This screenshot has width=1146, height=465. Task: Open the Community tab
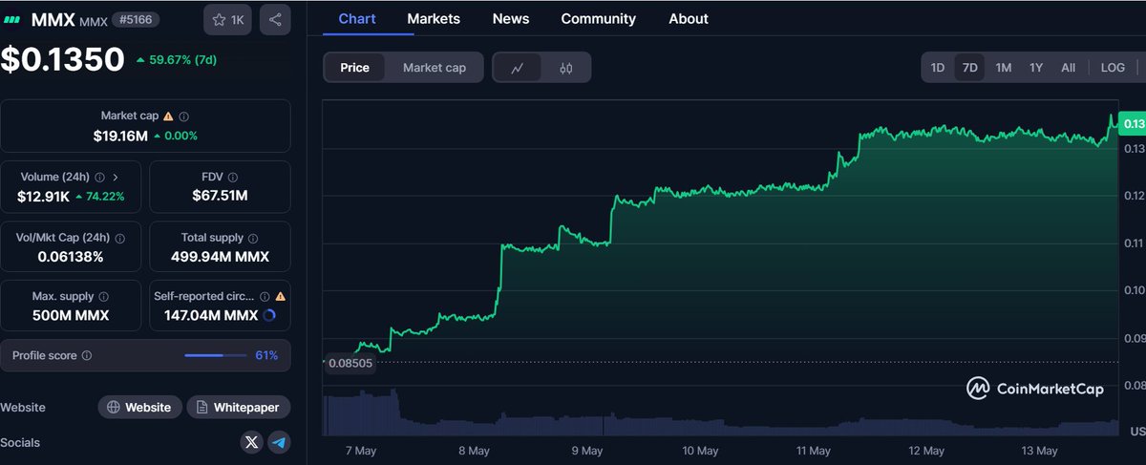[x=598, y=18]
